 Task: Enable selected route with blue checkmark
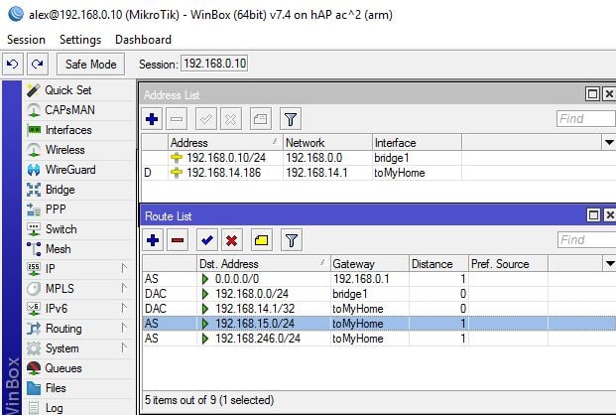(x=207, y=240)
